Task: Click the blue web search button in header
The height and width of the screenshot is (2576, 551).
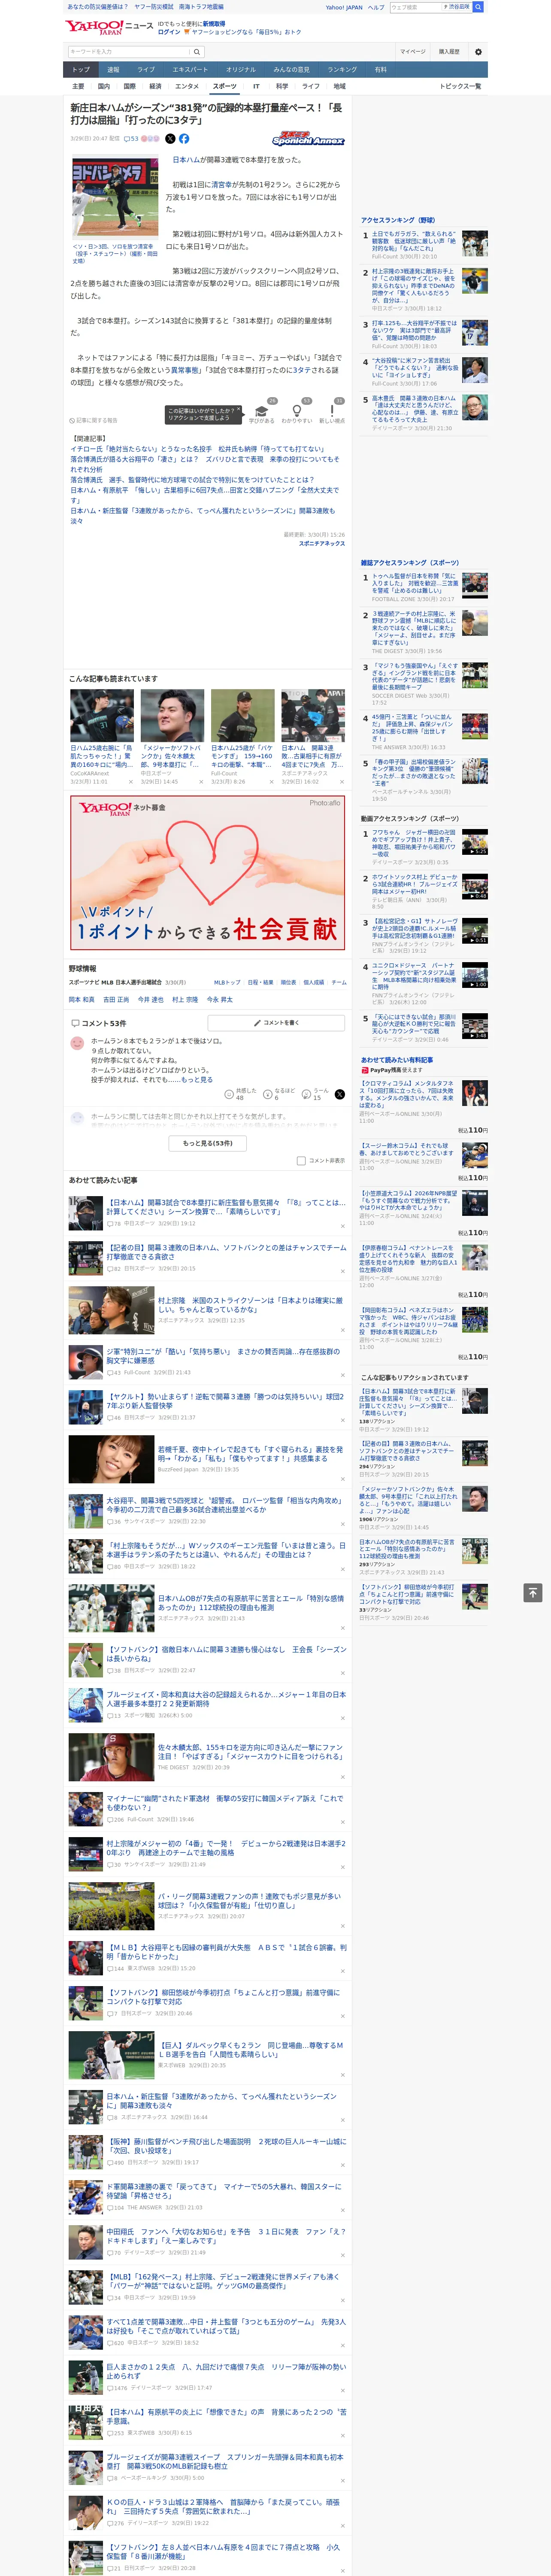Action: [478, 7]
